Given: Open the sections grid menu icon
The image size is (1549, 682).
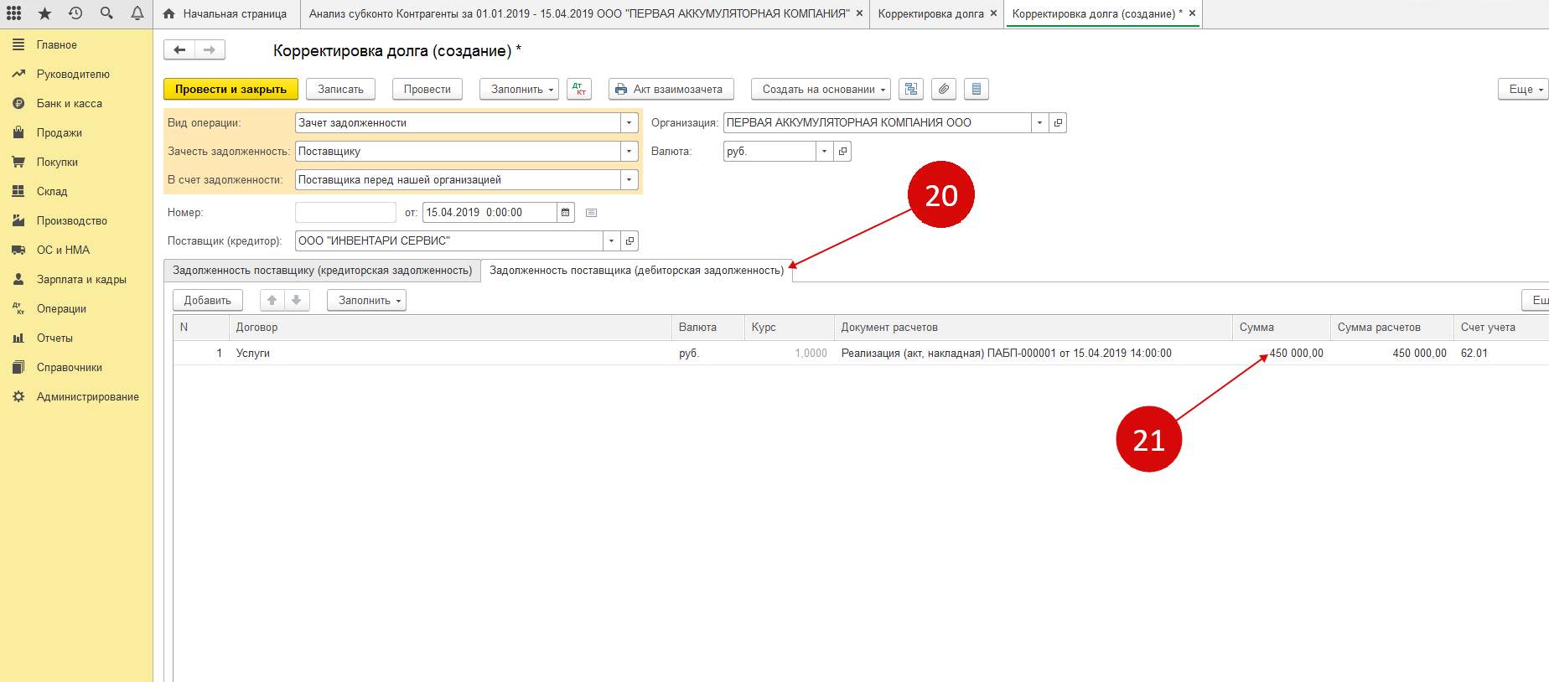Looking at the screenshot, I should click(14, 13).
